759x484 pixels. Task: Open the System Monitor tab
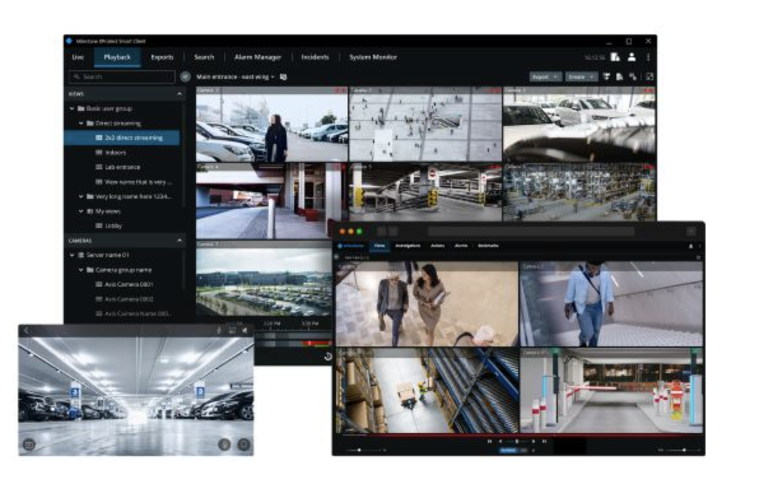coord(372,57)
